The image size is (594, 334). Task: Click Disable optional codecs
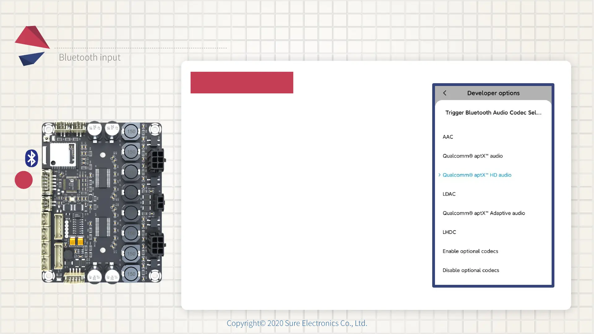(471, 270)
